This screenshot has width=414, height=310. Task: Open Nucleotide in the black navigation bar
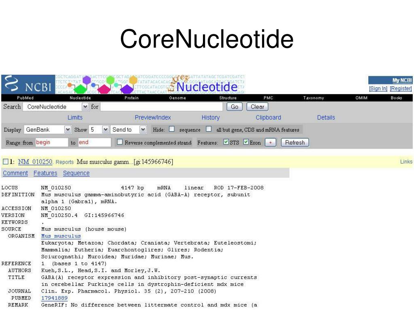(x=80, y=98)
